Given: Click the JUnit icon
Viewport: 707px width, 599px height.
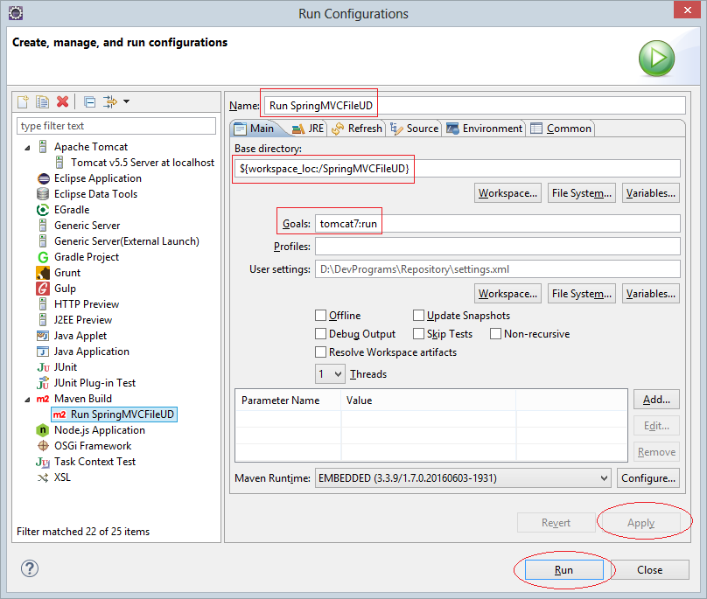Looking at the screenshot, I should click(x=43, y=367).
